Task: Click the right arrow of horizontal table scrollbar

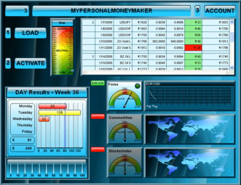Action: 227,72
